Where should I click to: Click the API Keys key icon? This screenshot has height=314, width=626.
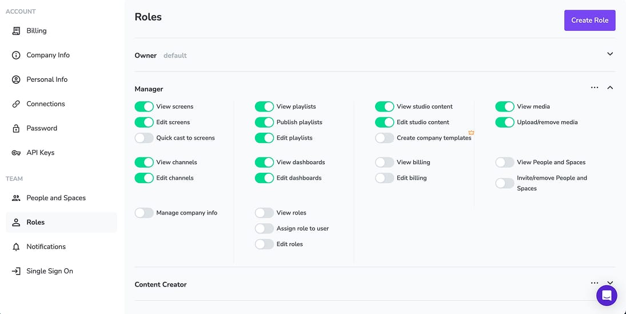click(x=16, y=153)
